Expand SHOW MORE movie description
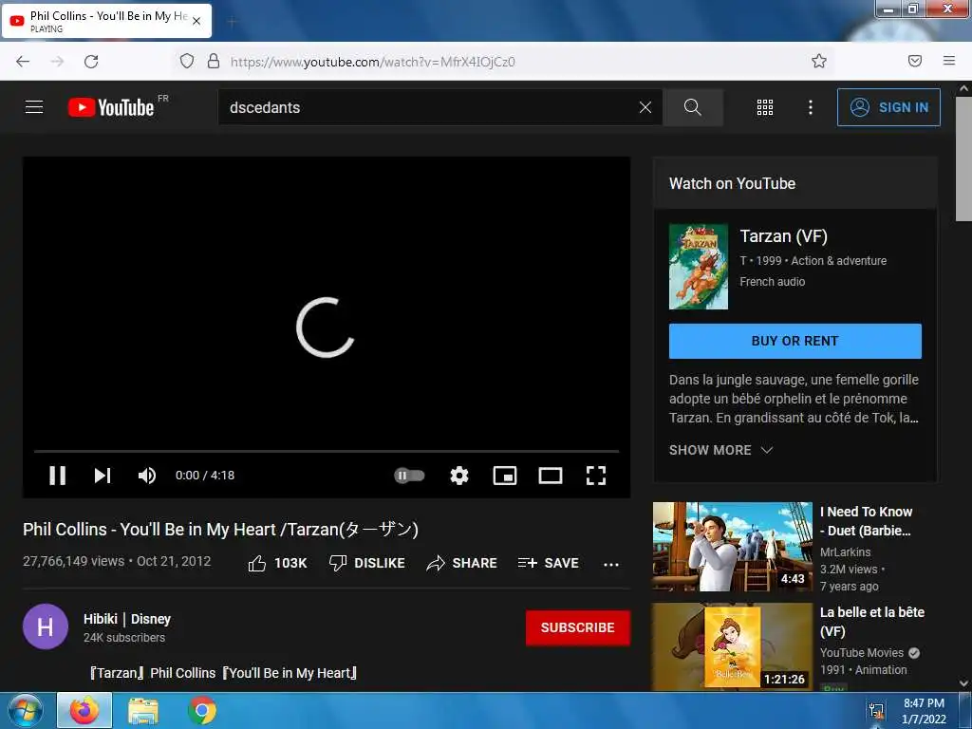This screenshot has width=972, height=729. tap(721, 450)
